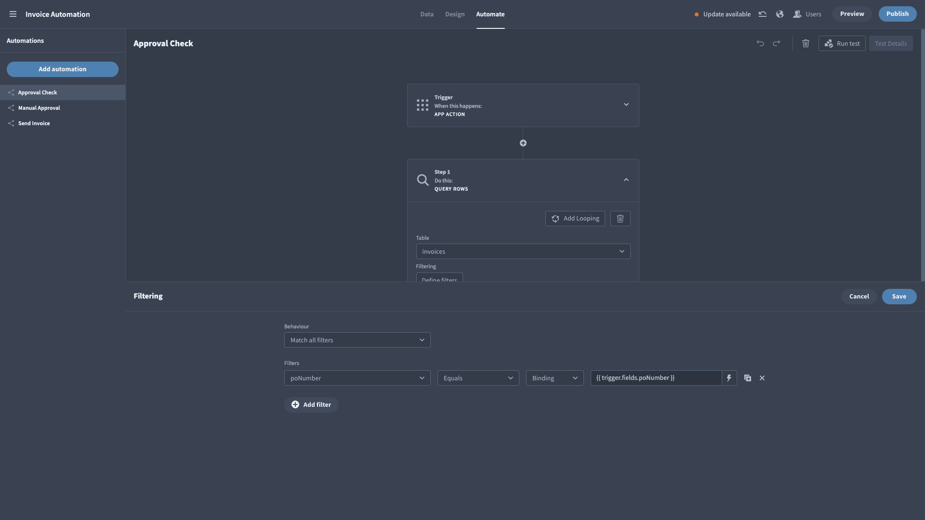Duplicate the poNumber filter
This screenshot has height=520, width=925.
(748, 378)
